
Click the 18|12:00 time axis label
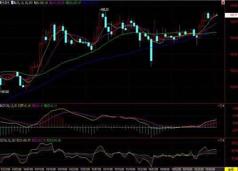pyautogui.click(x=176, y=169)
